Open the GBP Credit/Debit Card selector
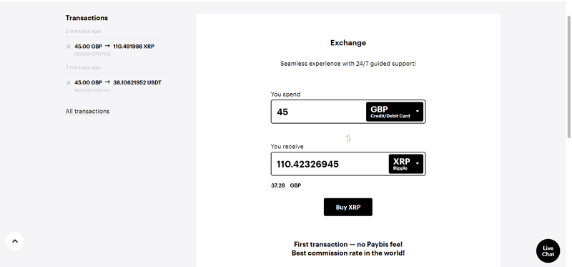 click(x=395, y=112)
